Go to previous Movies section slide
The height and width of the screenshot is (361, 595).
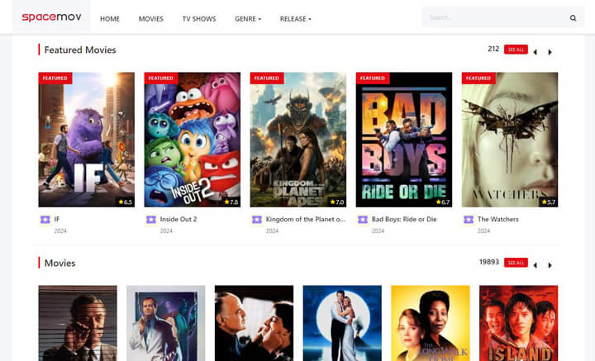coord(535,265)
